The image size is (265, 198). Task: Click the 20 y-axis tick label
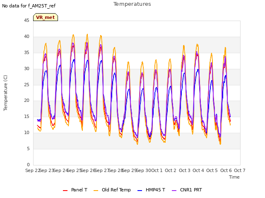tap(26, 101)
